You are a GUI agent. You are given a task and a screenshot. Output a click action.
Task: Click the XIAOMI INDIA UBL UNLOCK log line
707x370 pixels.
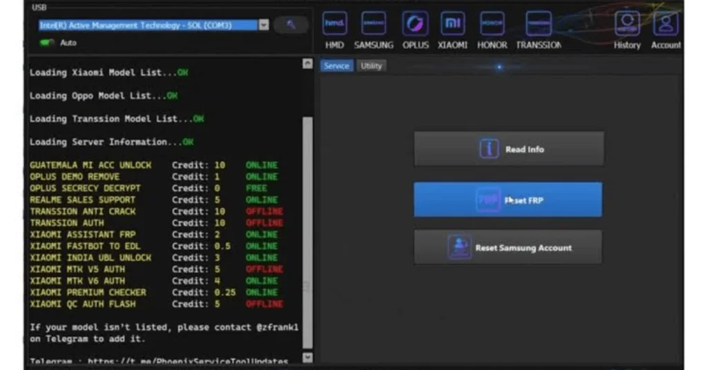pos(154,257)
